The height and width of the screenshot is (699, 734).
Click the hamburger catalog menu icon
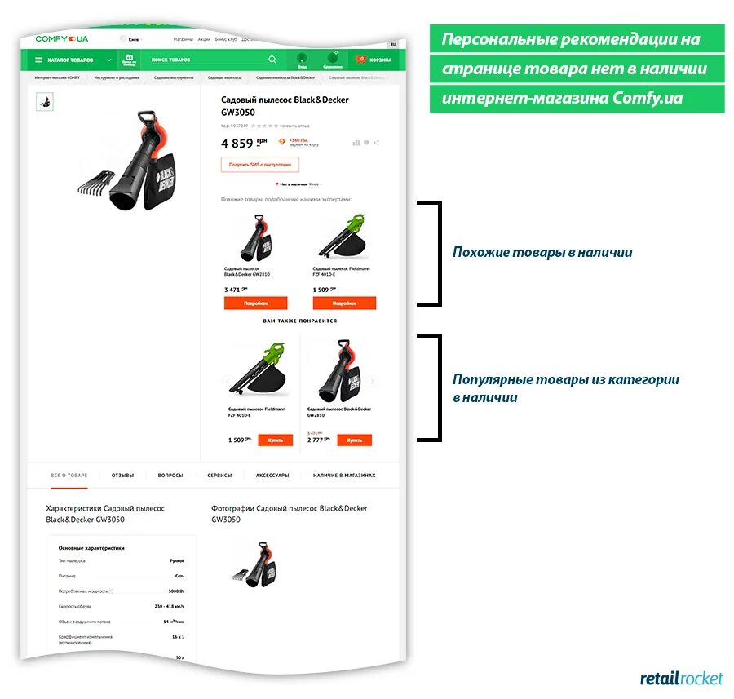pos(39,60)
